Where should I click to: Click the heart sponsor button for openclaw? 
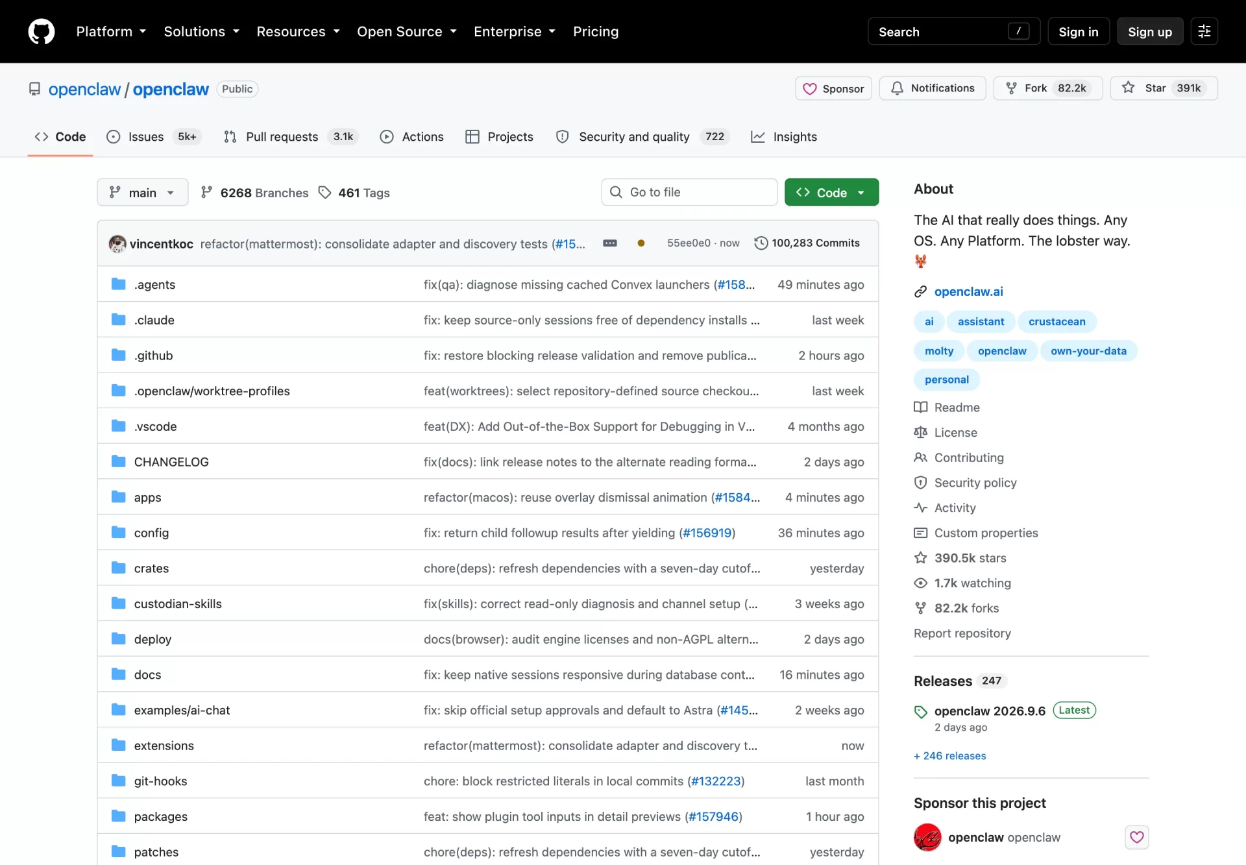1136,837
